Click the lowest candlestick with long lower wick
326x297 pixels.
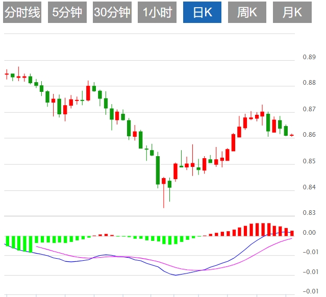[164, 192]
